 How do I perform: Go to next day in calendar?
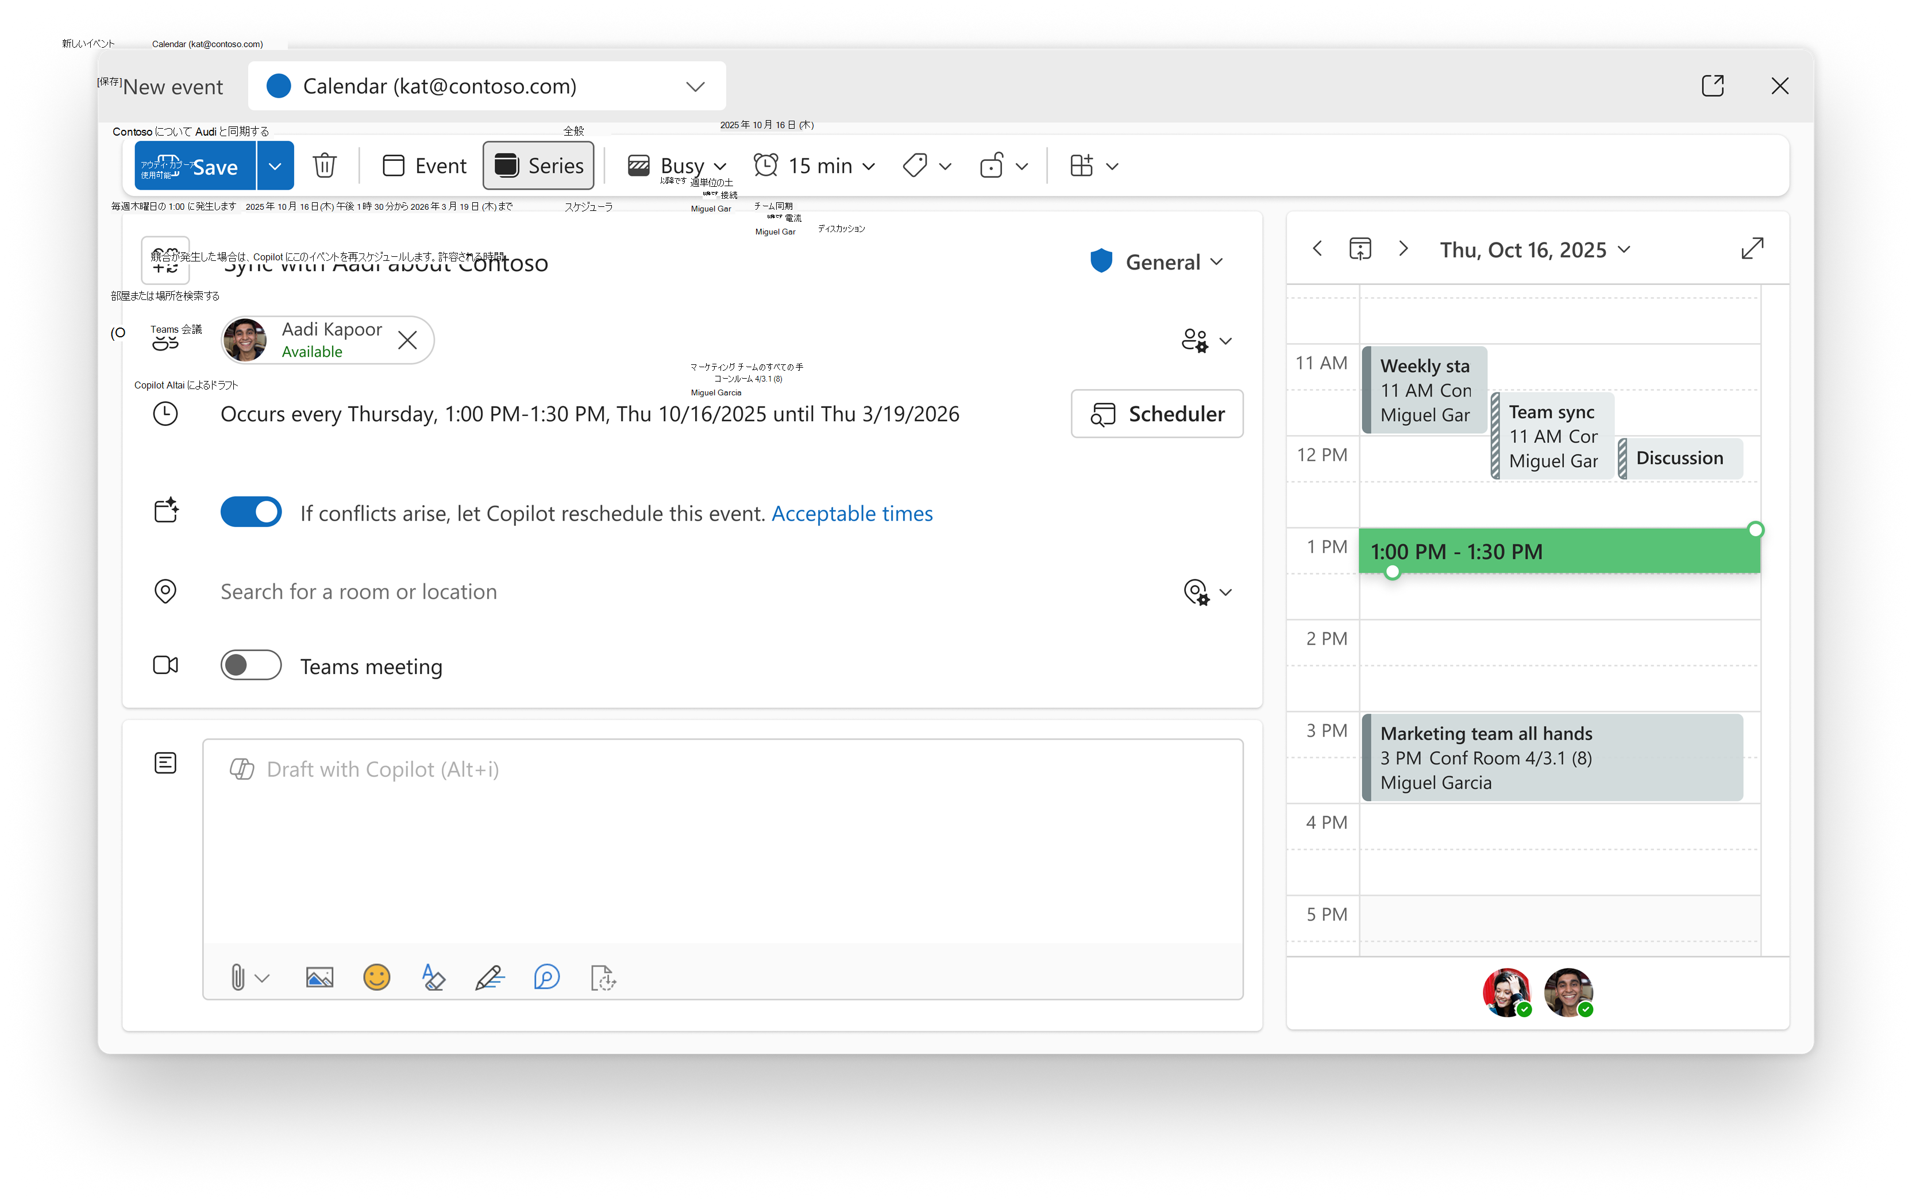1404,249
